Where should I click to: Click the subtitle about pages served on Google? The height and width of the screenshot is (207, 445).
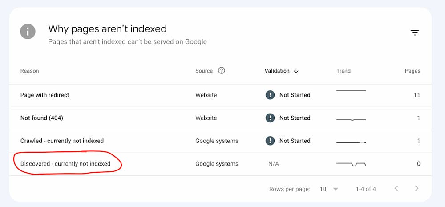click(x=127, y=42)
